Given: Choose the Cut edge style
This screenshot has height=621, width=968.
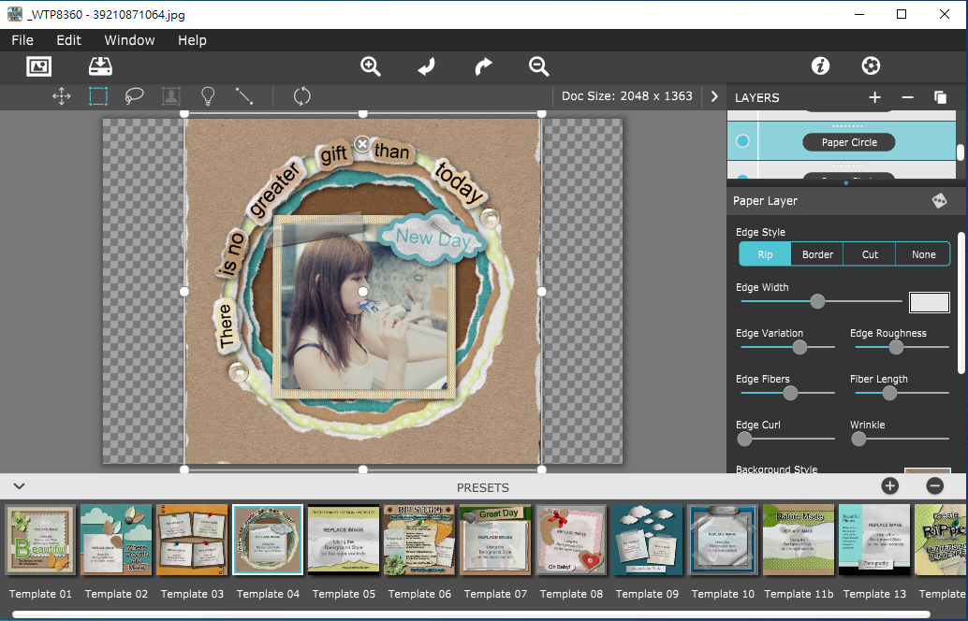Looking at the screenshot, I should click(870, 254).
